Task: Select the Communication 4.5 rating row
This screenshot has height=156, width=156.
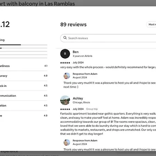Action: pyautogui.click(x=24, y=96)
